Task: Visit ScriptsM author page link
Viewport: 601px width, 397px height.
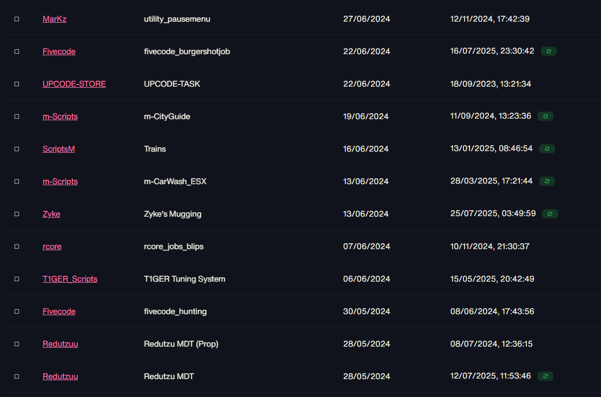Action: [58, 149]
